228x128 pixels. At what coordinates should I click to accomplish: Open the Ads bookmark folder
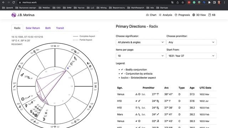pyautogui.click(x=150, y=8)
